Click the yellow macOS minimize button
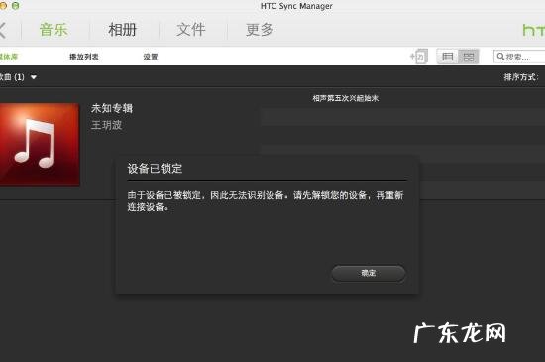Screen dimensions: 545x362 [3, 5]
